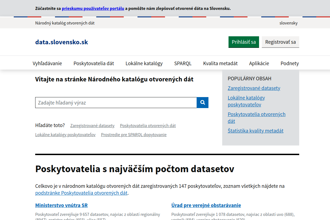Click the Prihlásiť sa button
The width and height of the screenshot is (330, 220).
[x=244, y=42]
